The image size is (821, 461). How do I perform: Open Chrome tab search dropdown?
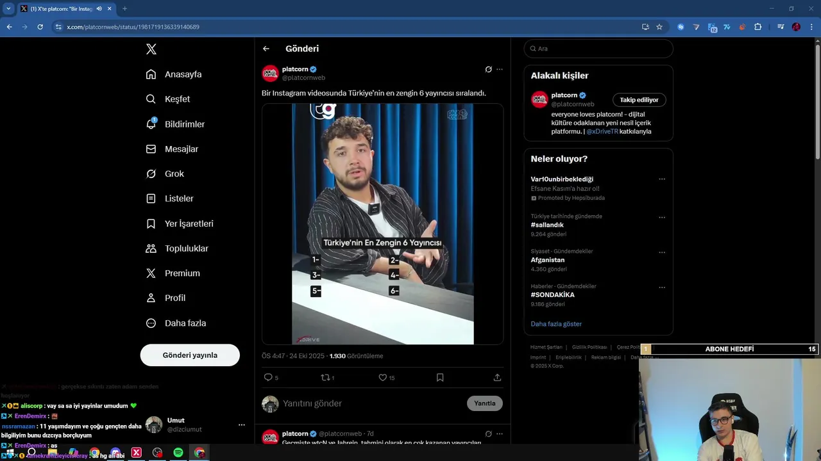point(8,9)
